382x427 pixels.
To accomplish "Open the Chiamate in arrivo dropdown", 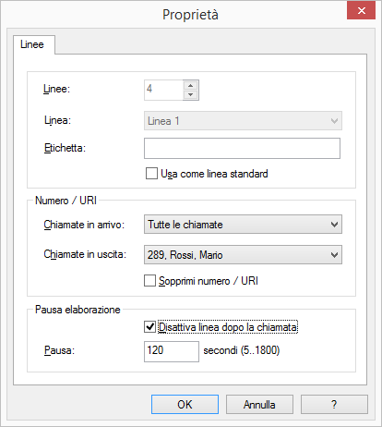I will point(243,225).
